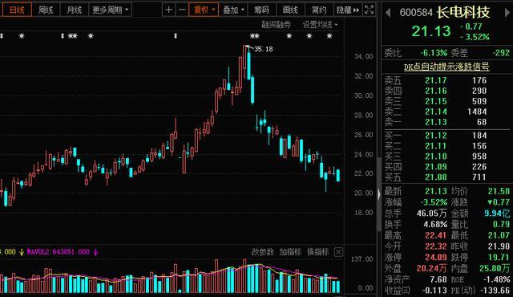Viewport: 513px width, 297px height.
Task: Select the 卖一 ask price 21.13
Action: tap(436, 122)
